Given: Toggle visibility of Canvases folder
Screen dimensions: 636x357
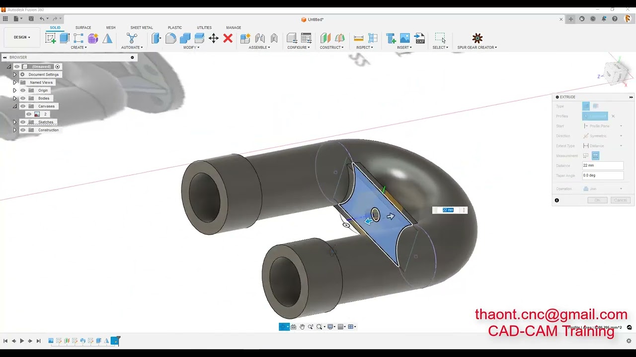Looking at the screenshot, I should click(x=23, y=106).
